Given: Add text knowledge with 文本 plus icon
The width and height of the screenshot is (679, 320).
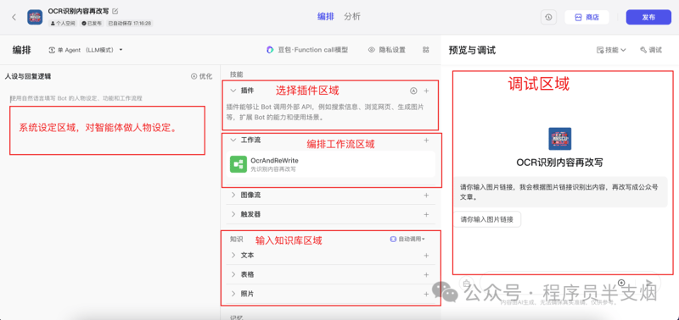Looking at the screenshot, I should click(x=426, y=255).
